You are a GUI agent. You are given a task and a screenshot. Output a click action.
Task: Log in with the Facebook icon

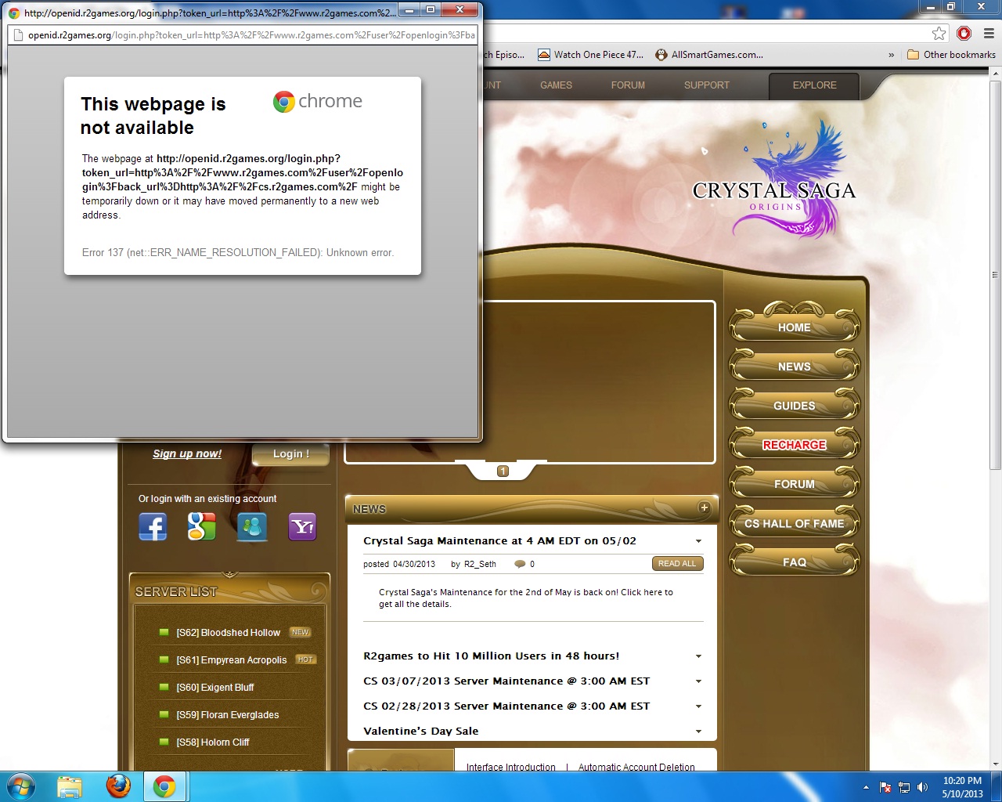pos(153,527)
